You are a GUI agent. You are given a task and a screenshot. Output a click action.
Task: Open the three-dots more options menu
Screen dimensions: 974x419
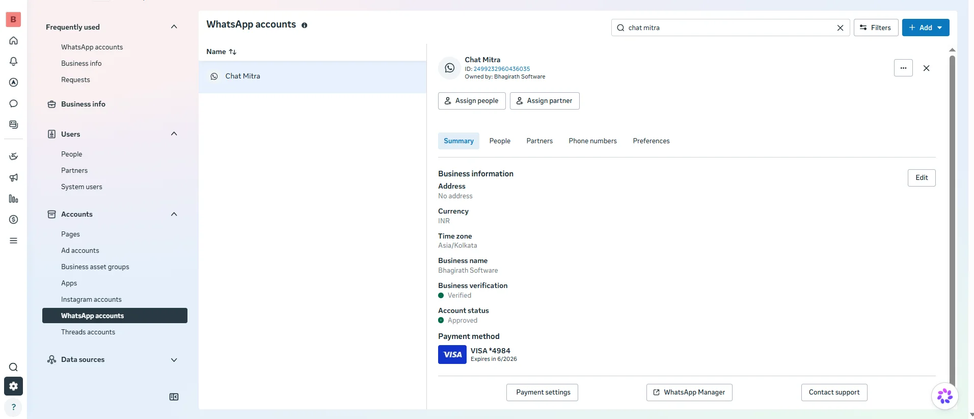(x=903, y=68)
